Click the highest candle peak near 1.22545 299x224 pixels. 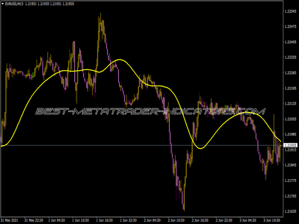click(x=101, y=15)
